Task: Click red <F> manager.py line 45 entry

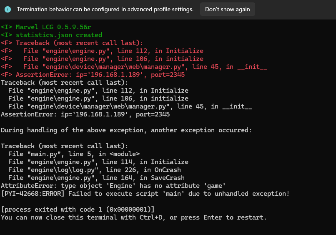Action: click(134, 67)
